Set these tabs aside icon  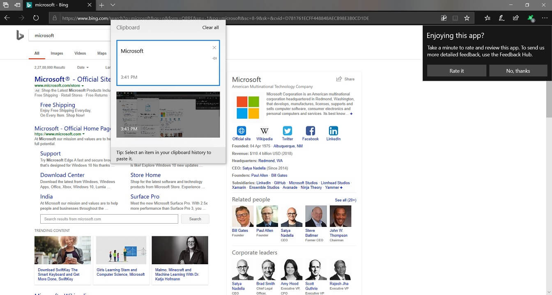[x=17, y=5]
